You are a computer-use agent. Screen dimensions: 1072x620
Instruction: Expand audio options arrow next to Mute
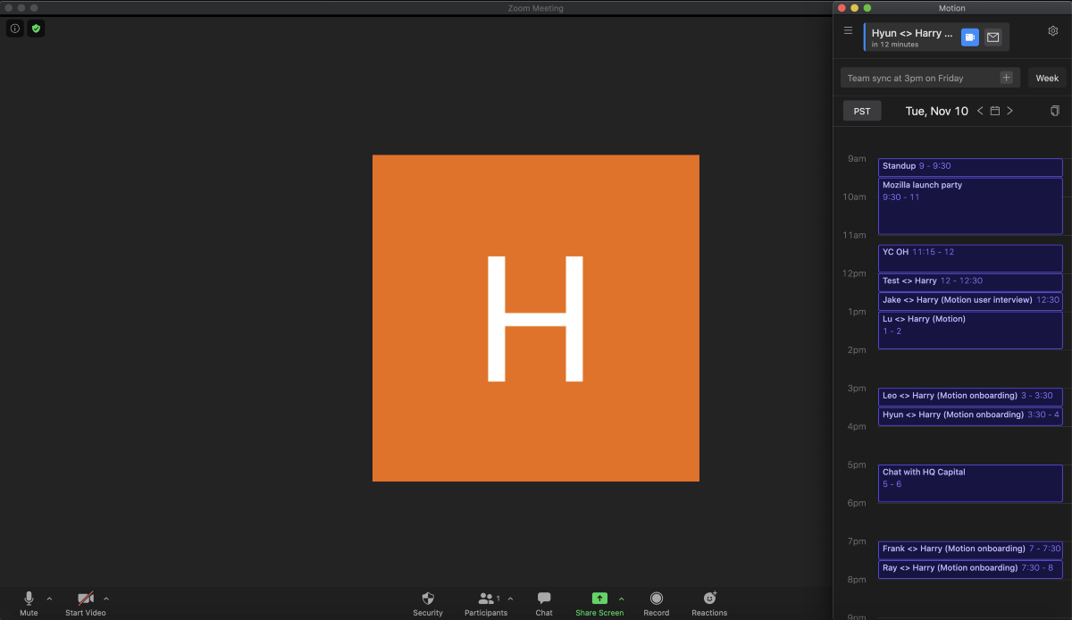(49, 599)
